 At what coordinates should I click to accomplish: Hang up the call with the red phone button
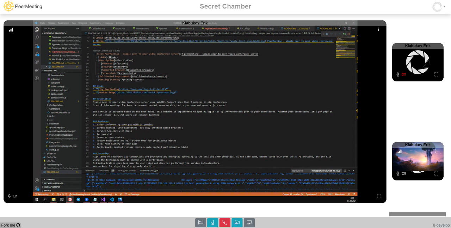pos(225,222)
